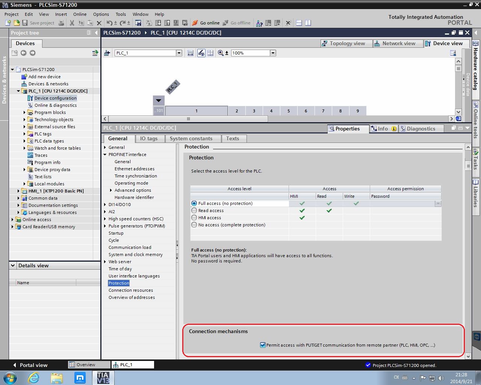Viewport: 481px width, 385px height.
Task: Select the Read access radio button
Action: pos(194,211)
